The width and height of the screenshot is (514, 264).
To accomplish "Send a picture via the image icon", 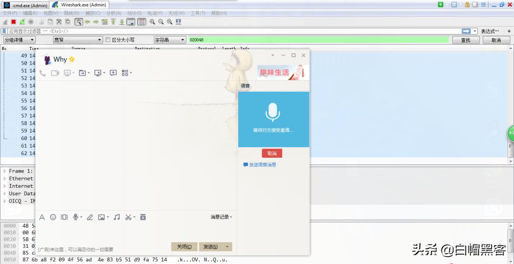I will point(101,217).
